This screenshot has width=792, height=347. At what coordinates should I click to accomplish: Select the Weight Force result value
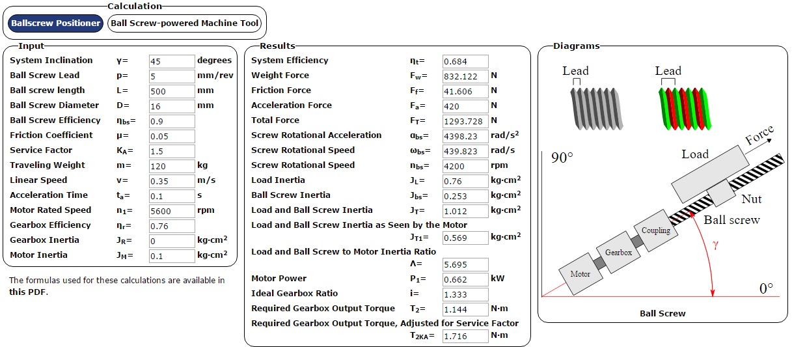click(x=465, y=76)
